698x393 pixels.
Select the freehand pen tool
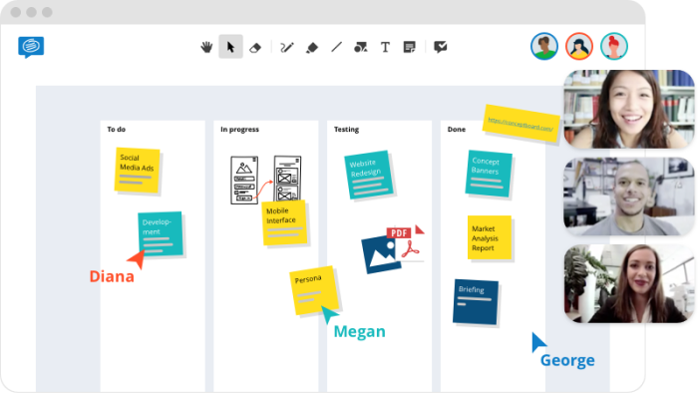287,47
